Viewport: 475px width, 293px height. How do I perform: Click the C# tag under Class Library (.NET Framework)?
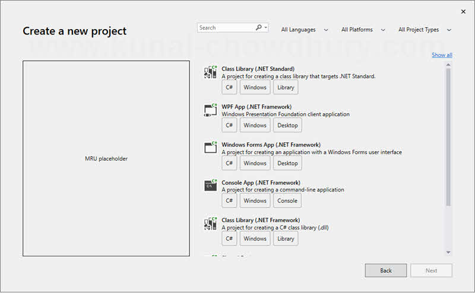tap(229, 238)
